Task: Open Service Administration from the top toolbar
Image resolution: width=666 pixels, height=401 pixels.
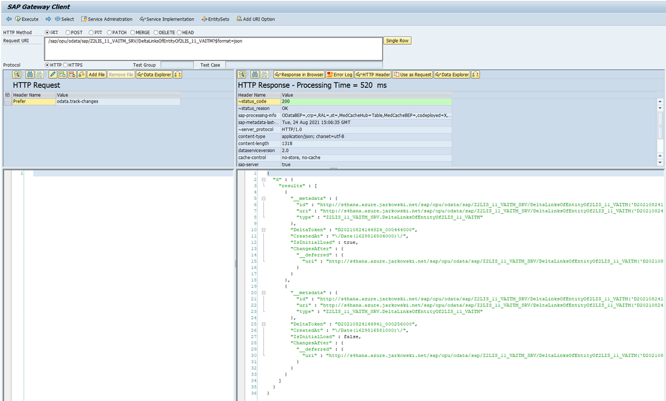Action: [107, 19]
